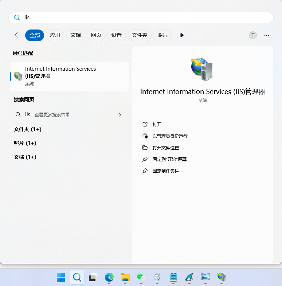
Task: Show more filters with the play arrow
Action: coord(182,35)
